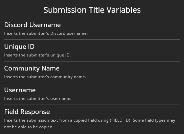
Task: Click "Inserts the submitter's unique ID" description
Action: tap(37, 55)
